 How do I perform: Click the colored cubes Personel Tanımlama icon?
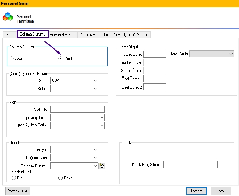click(x=8, y=17)
